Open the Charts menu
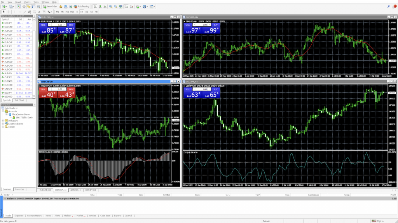 pyautogui.click(x=27, y=2)
